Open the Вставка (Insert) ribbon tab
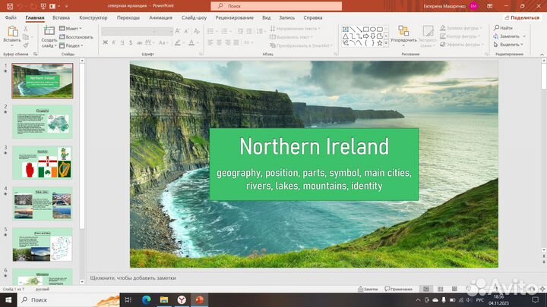 pyautogui.click(x=62, y=17)
